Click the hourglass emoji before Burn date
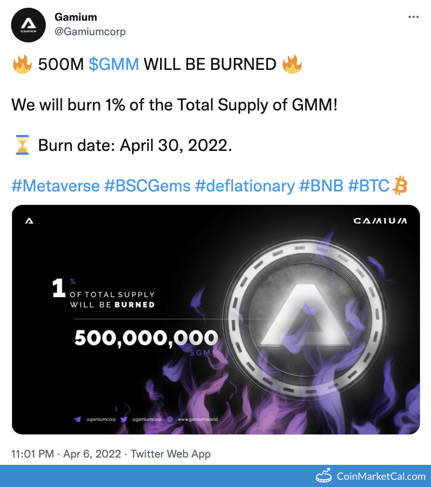431x487 pixels. [x=22, y=145]
